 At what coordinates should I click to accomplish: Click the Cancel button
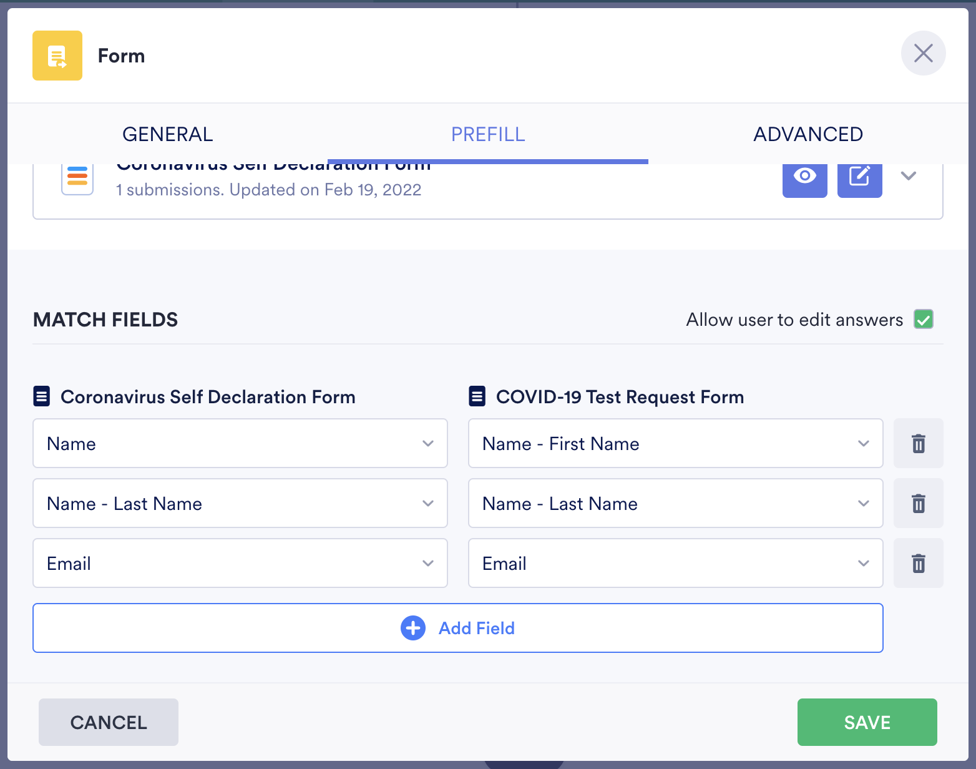pos(109,722)
